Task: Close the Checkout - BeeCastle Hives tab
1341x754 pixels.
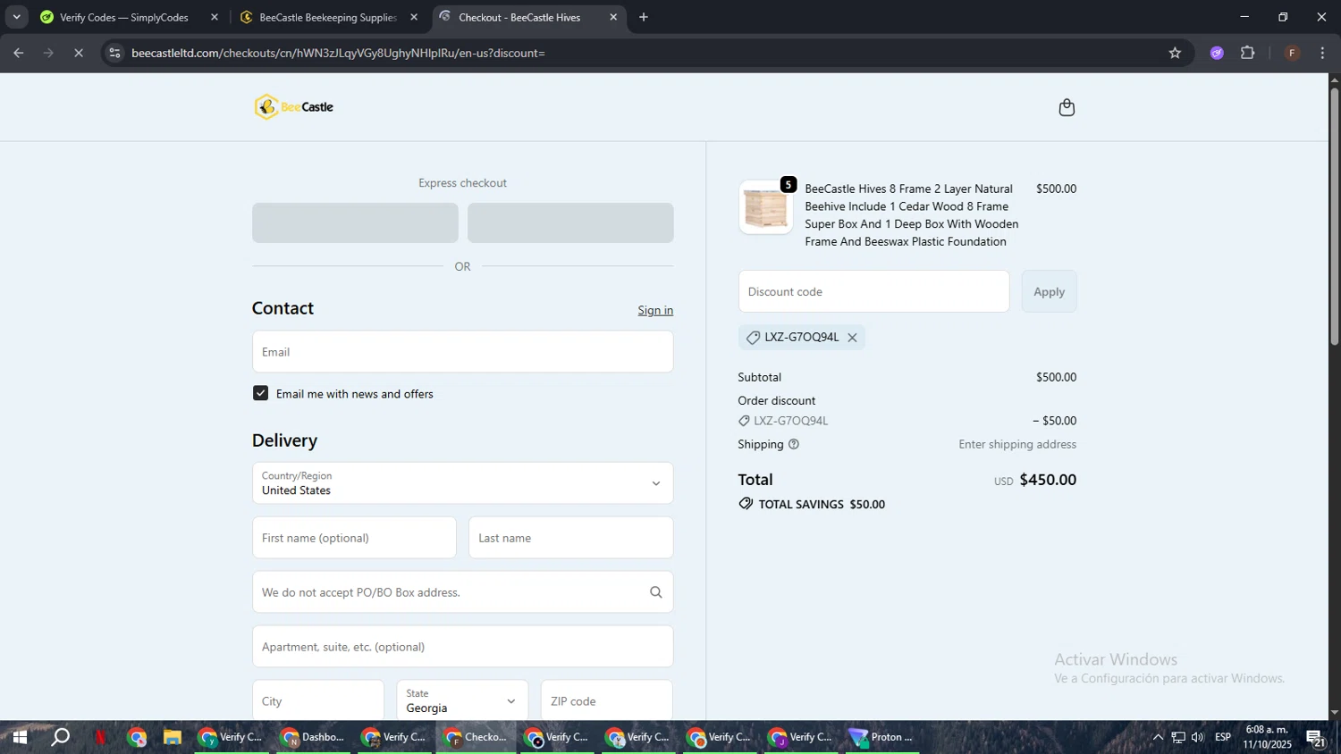Action: [x=613, y=17]
